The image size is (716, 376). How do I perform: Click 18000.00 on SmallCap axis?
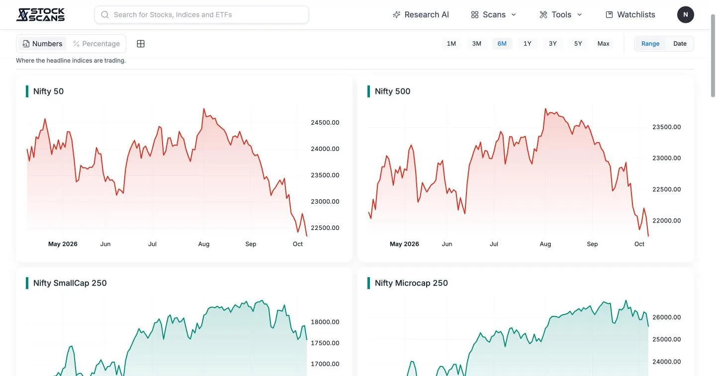coord(325,322)
